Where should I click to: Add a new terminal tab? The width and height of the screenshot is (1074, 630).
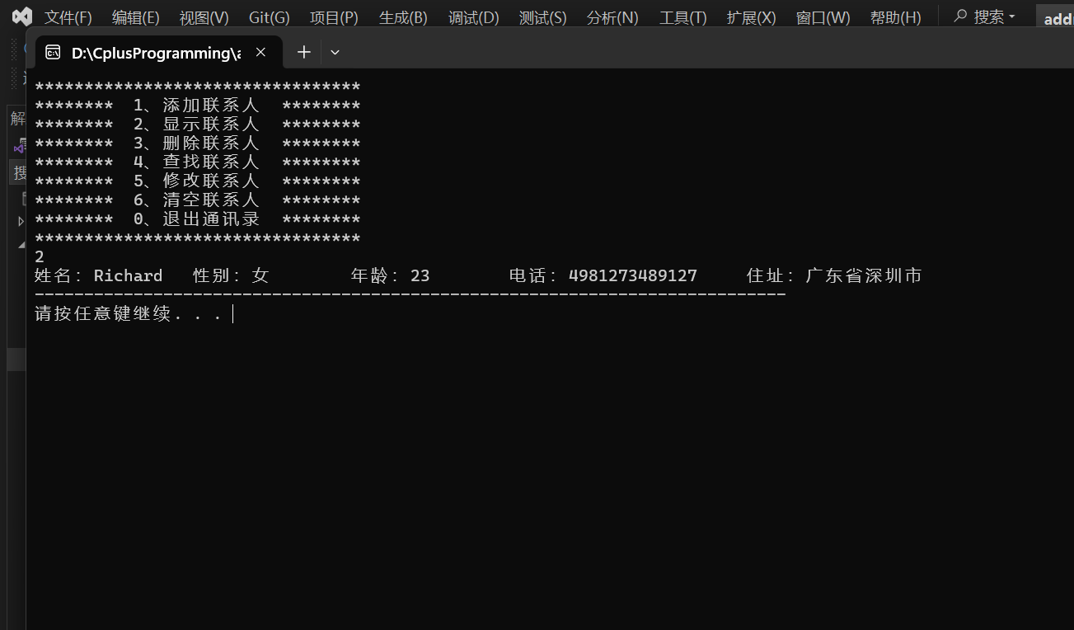pyautogui.click(x=304, y=52)
